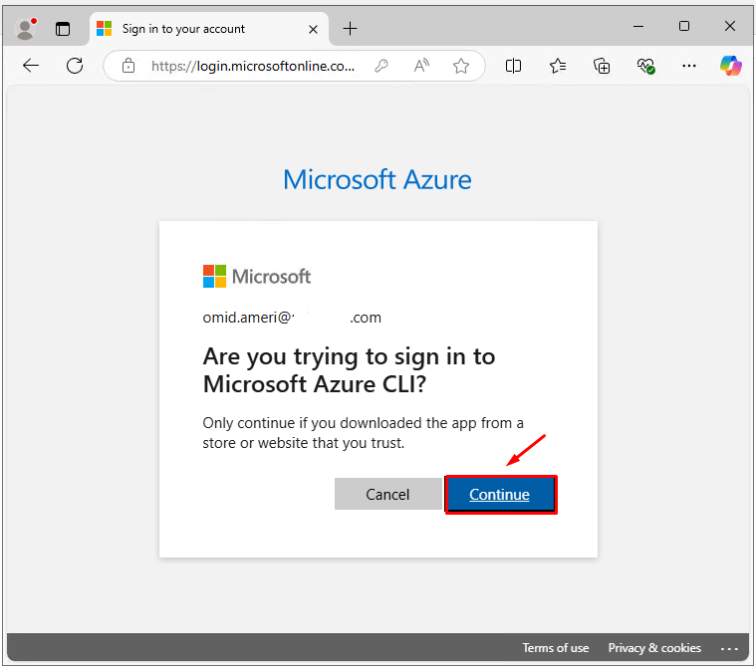Open Browser essentials heart icon

[645, 66]
